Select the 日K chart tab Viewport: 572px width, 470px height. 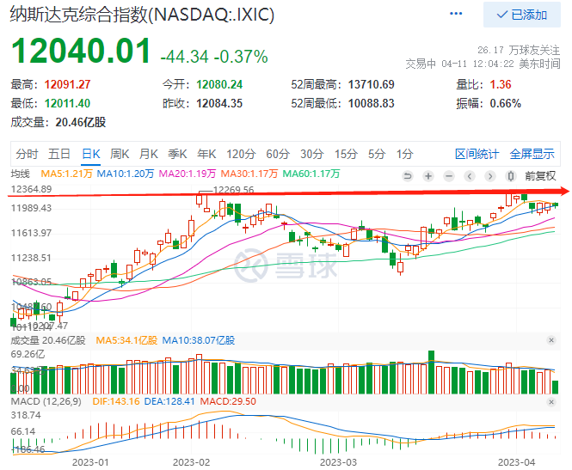click(91, 154)
